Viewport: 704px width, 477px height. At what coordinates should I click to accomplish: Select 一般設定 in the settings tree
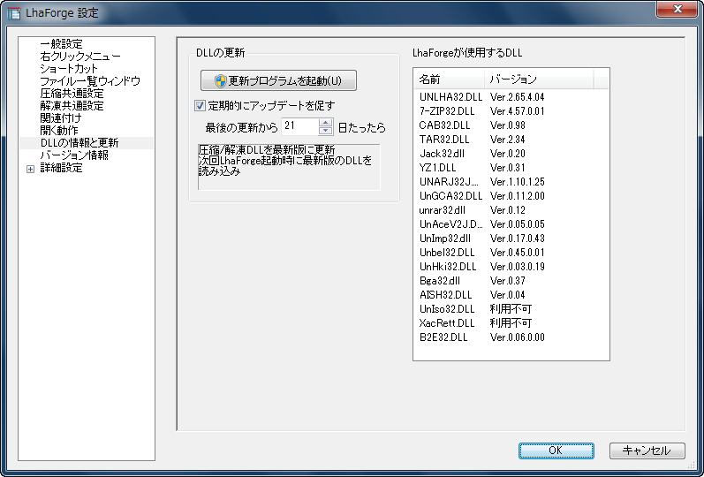point(62,44)
